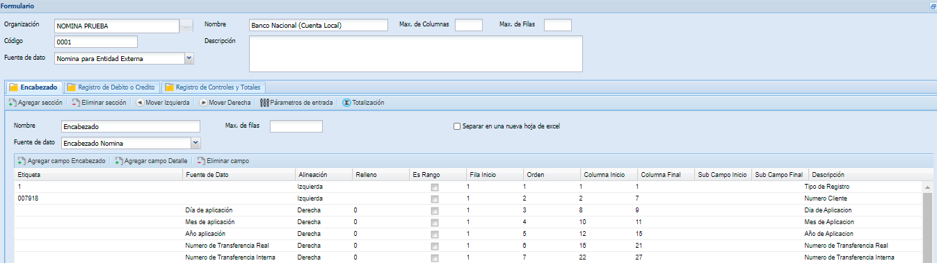Toggle Es Rango for Mes de Aplicacion row
Image resolution: width=937 pixels, height=263 pixels.
pos(434,222)
